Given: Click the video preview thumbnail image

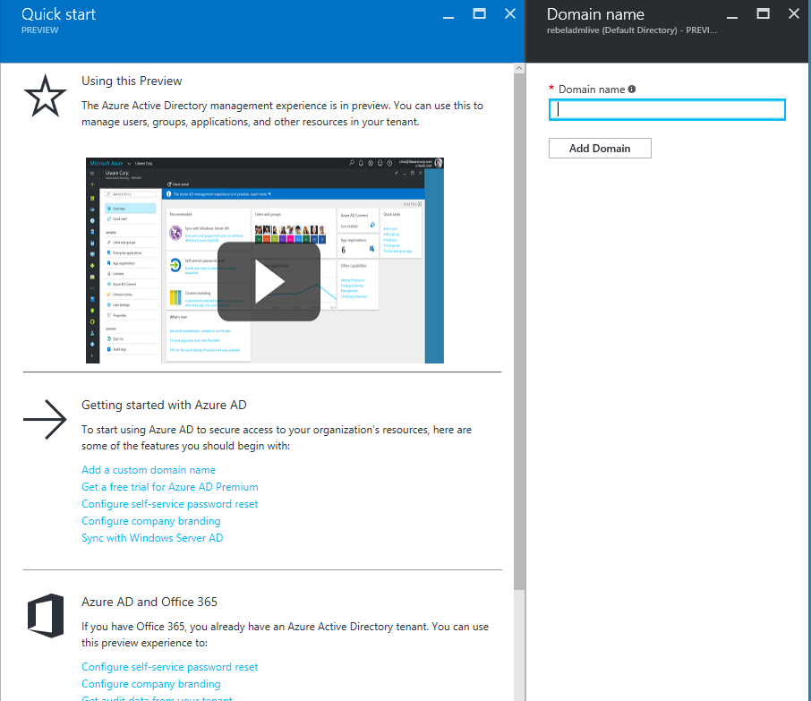Looking at the screenshot, I should (265, 261).
